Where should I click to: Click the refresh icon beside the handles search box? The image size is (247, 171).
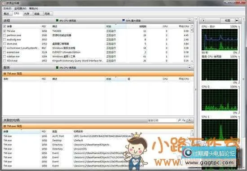[184, 120]
